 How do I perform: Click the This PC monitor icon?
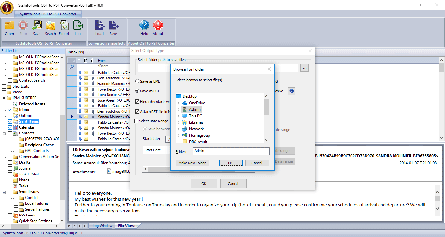click(185, 116)
